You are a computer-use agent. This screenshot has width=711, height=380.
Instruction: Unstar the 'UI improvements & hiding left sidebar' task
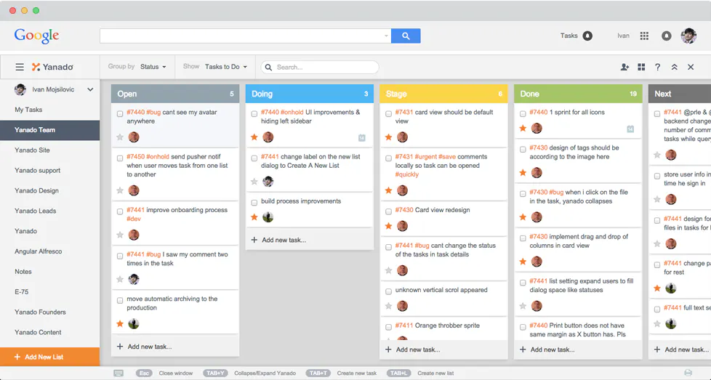pos(254,137)
